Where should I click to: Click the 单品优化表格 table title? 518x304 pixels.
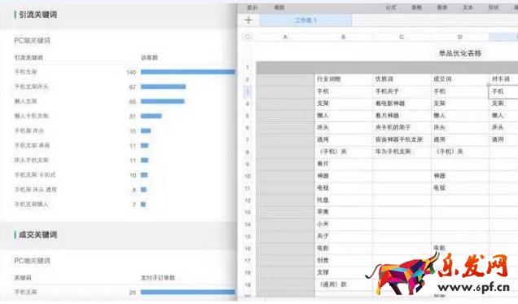(459, 53)
